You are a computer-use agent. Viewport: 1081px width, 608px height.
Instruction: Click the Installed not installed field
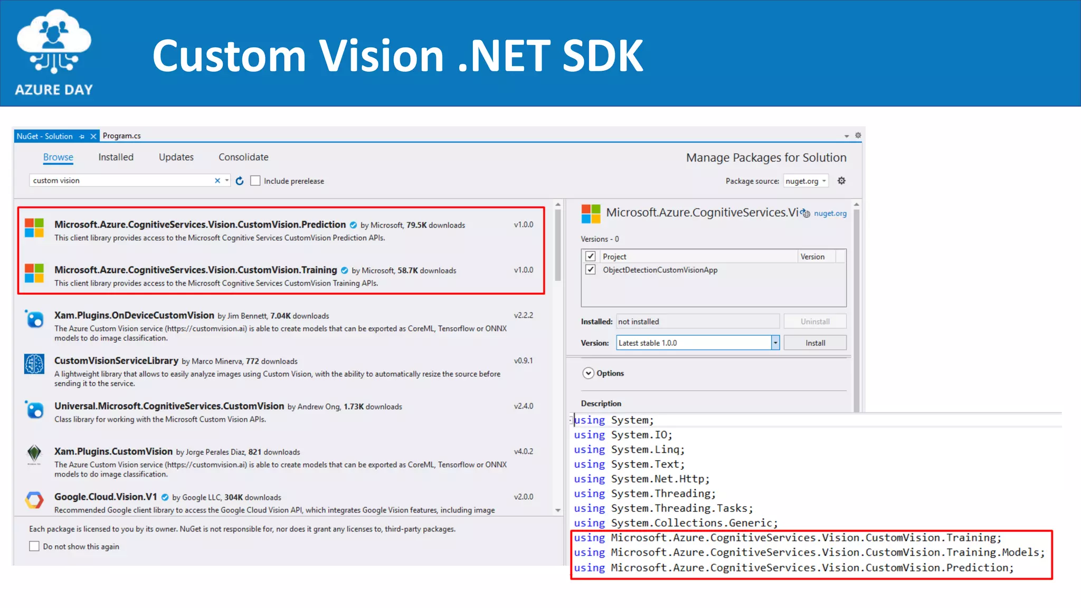[x=698, y=321]
